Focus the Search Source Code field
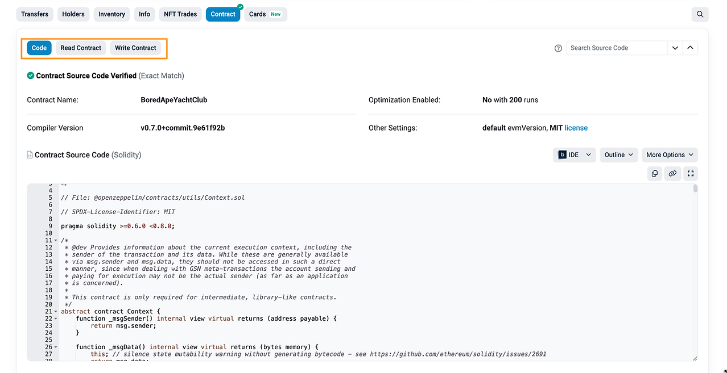Viewport: 727px width, 373px height. pos(617,48)
